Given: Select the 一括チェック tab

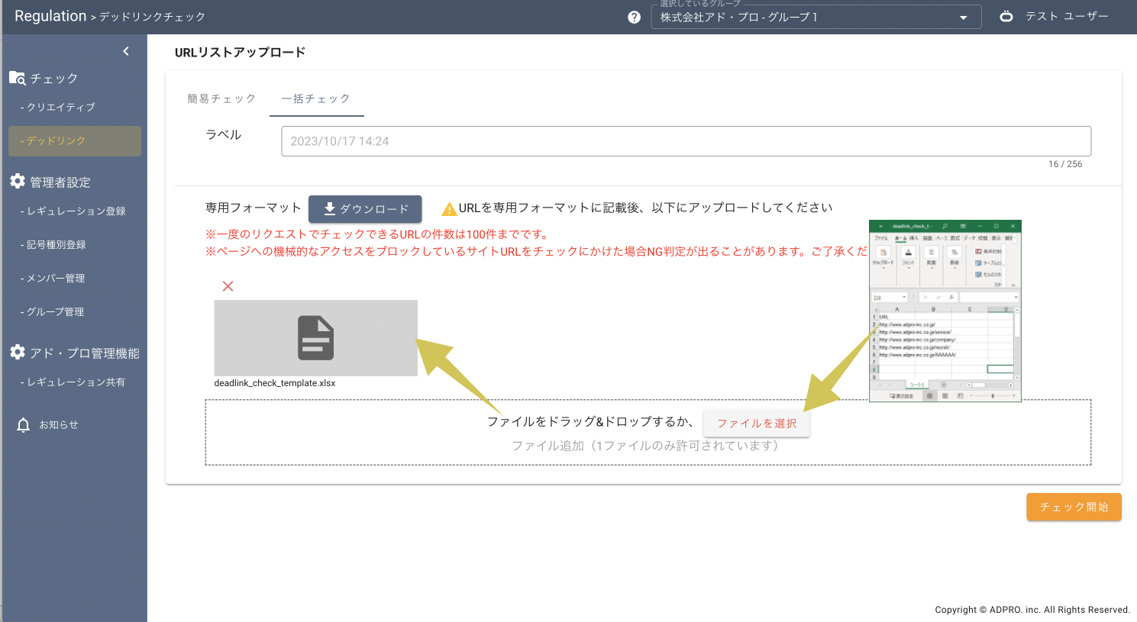Looking at the screenshot, I should tap(316, 98).
